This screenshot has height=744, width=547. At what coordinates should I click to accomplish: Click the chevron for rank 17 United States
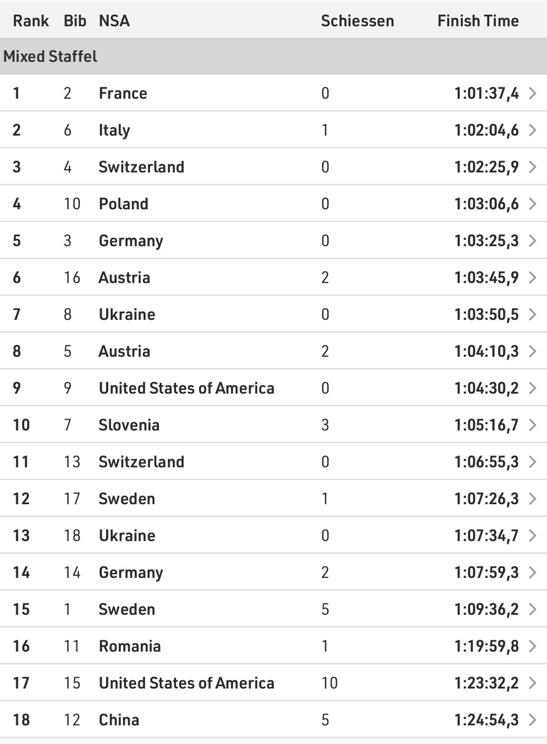click(x=532, y=683)
